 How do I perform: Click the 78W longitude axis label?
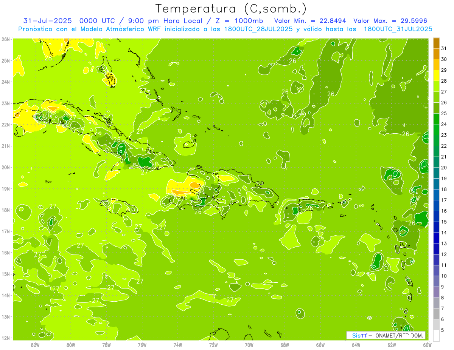(106, 345)
